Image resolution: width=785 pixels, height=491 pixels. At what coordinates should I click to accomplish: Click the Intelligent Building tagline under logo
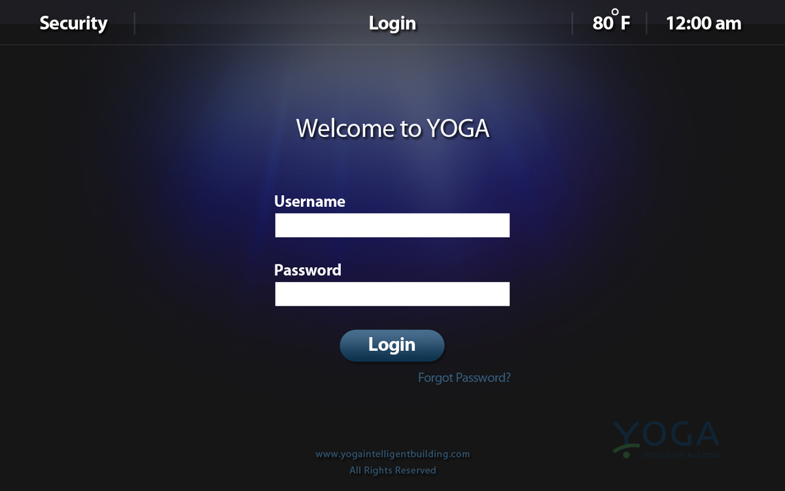680,455
